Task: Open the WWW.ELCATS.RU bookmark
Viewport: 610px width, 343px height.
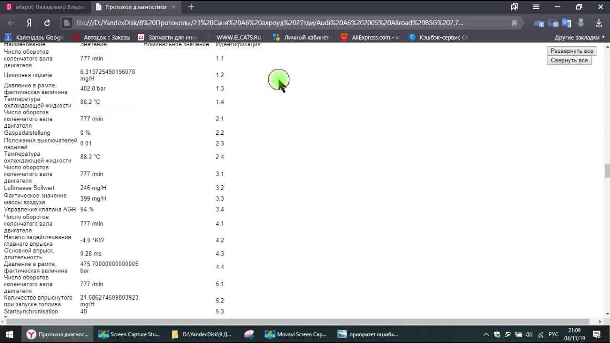Action: tap(234, 37)
